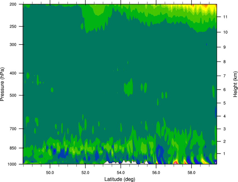Click the 6 km height label
The width and height of the screenshot is (238, 182).
[x=225, y=90]
